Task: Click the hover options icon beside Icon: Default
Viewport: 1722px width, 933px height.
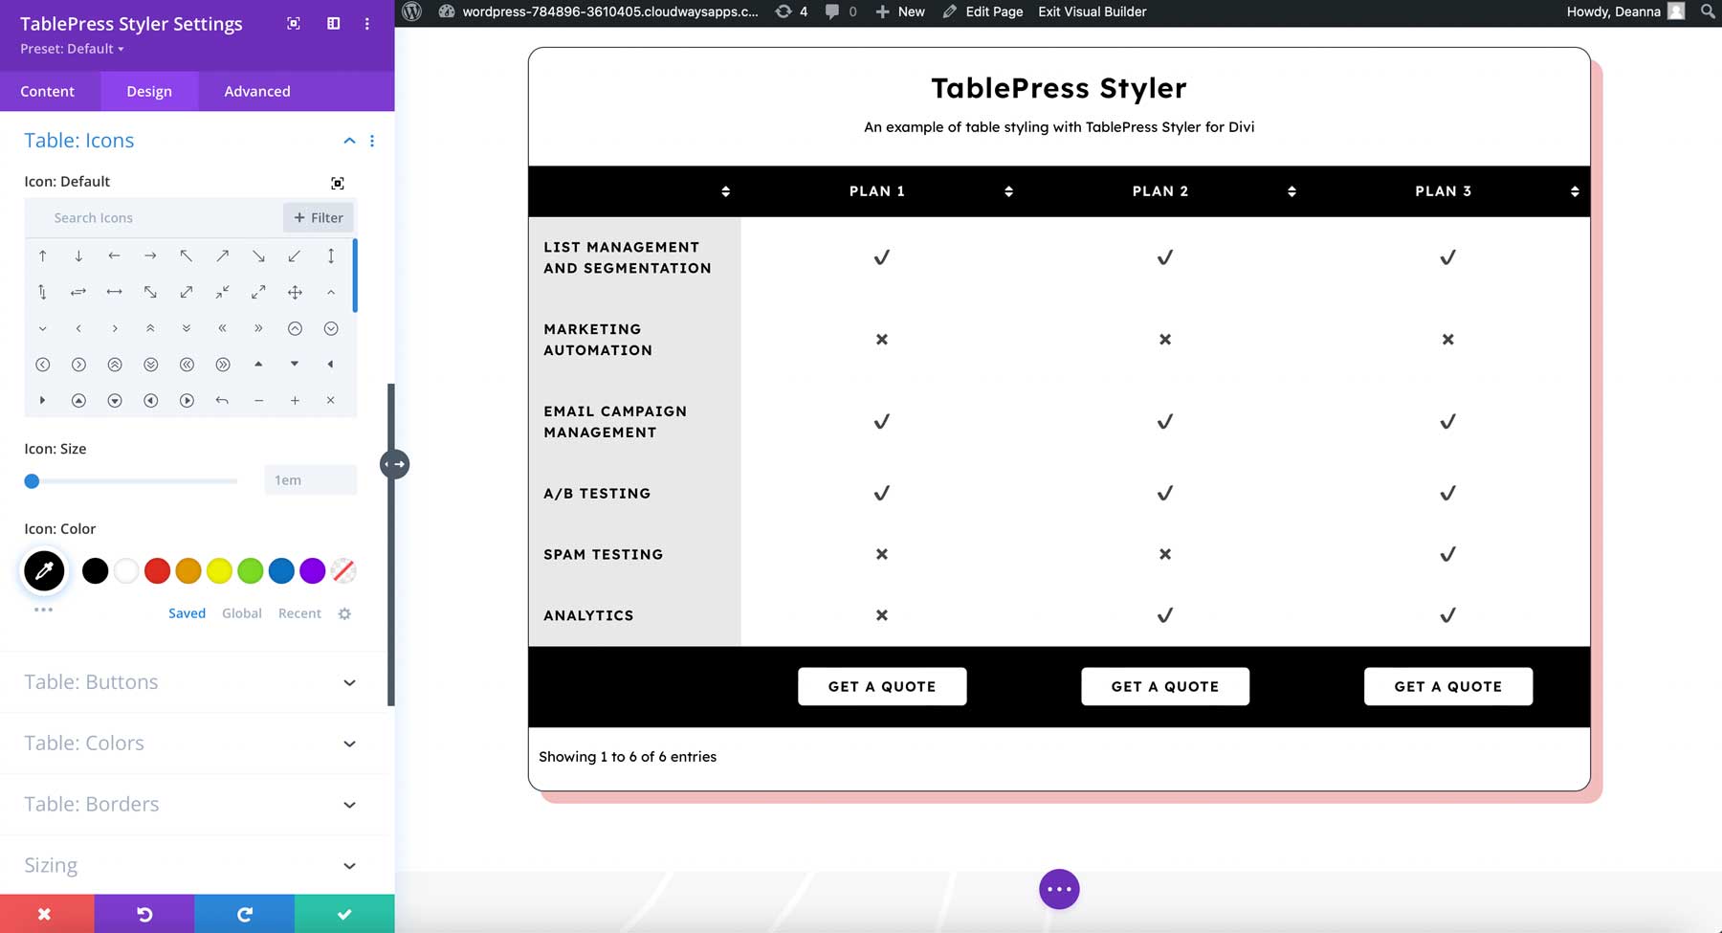Action: 338,183
